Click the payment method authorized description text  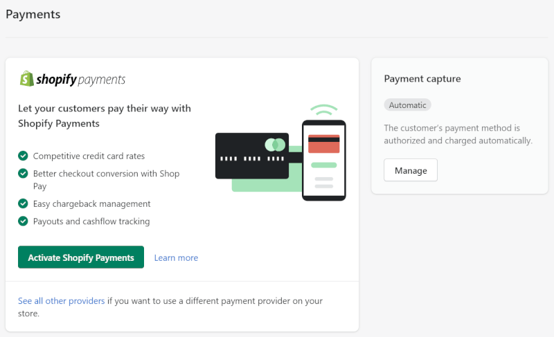pyautogui.click(x=458, y=134)
